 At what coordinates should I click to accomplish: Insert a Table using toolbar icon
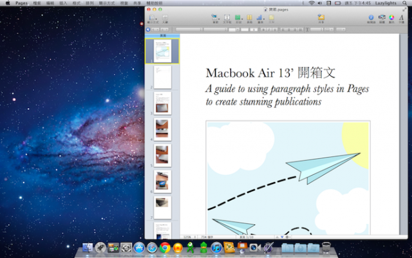click(x=249, y=17)
